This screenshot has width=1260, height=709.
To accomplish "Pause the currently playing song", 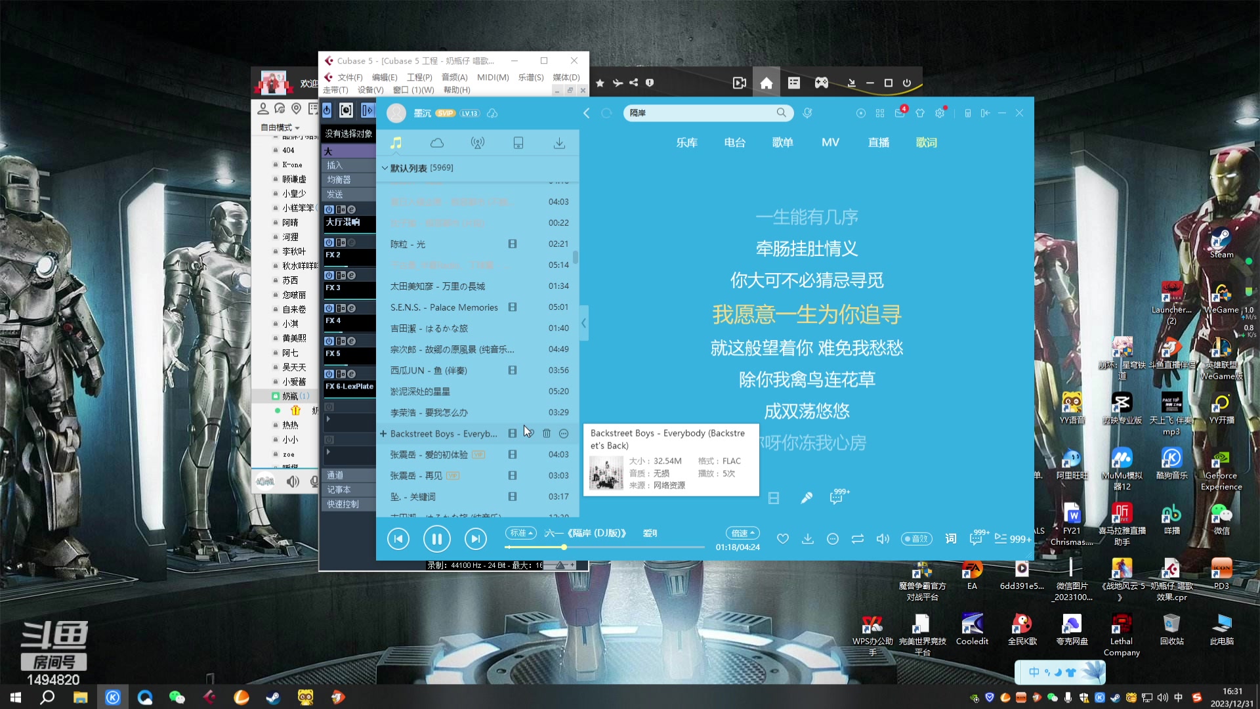I will click(x=436, y=539).
